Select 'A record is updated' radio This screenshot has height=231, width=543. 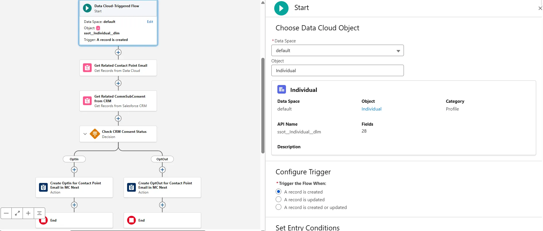click(279, 199)
